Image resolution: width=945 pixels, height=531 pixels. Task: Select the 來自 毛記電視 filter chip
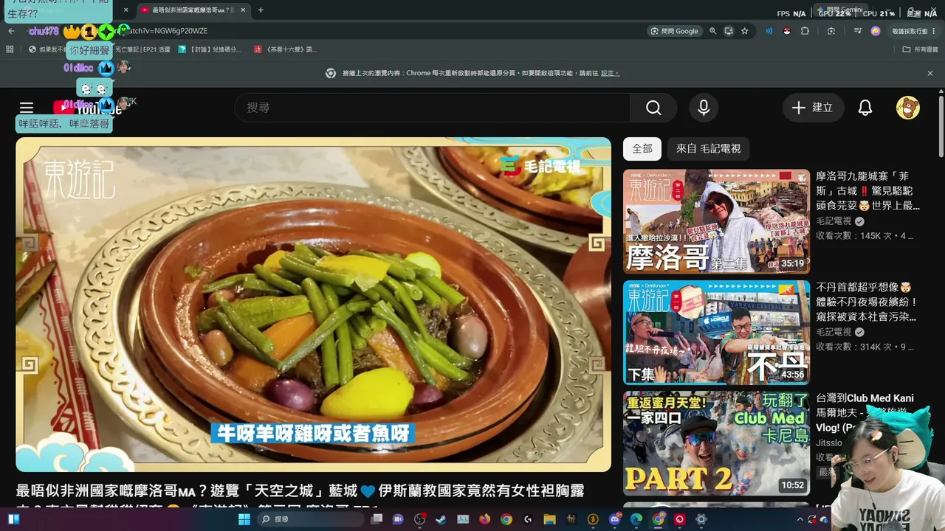[x=708, y=148]
